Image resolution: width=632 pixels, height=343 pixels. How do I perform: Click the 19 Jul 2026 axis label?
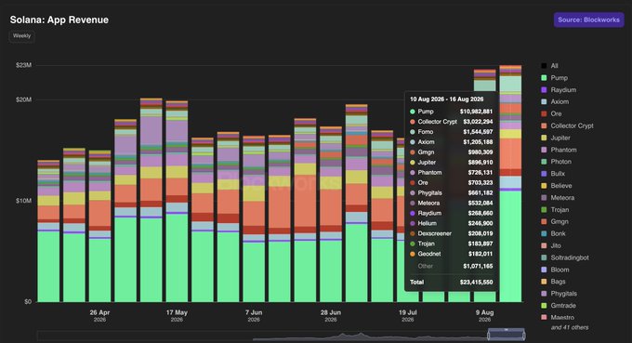tap(407, 316)
